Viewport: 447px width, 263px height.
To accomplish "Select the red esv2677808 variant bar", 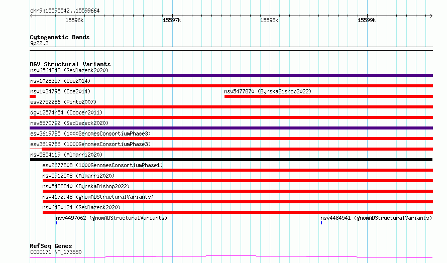I will point(238,170).
